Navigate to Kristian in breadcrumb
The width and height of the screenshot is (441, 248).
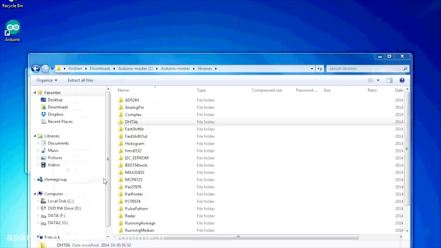tap(75, 69)
